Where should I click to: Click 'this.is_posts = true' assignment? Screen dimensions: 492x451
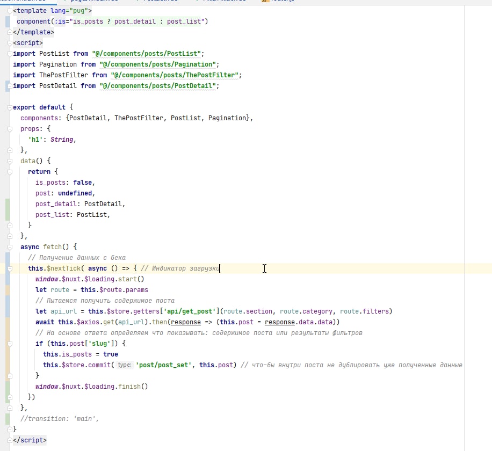click(81, 354)
